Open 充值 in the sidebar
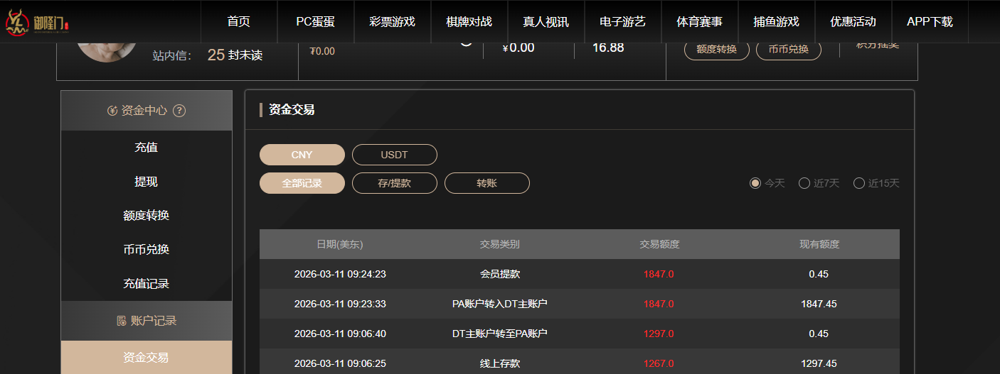Viewport: 1000px width, 374px height. click(x=147, y=148)
